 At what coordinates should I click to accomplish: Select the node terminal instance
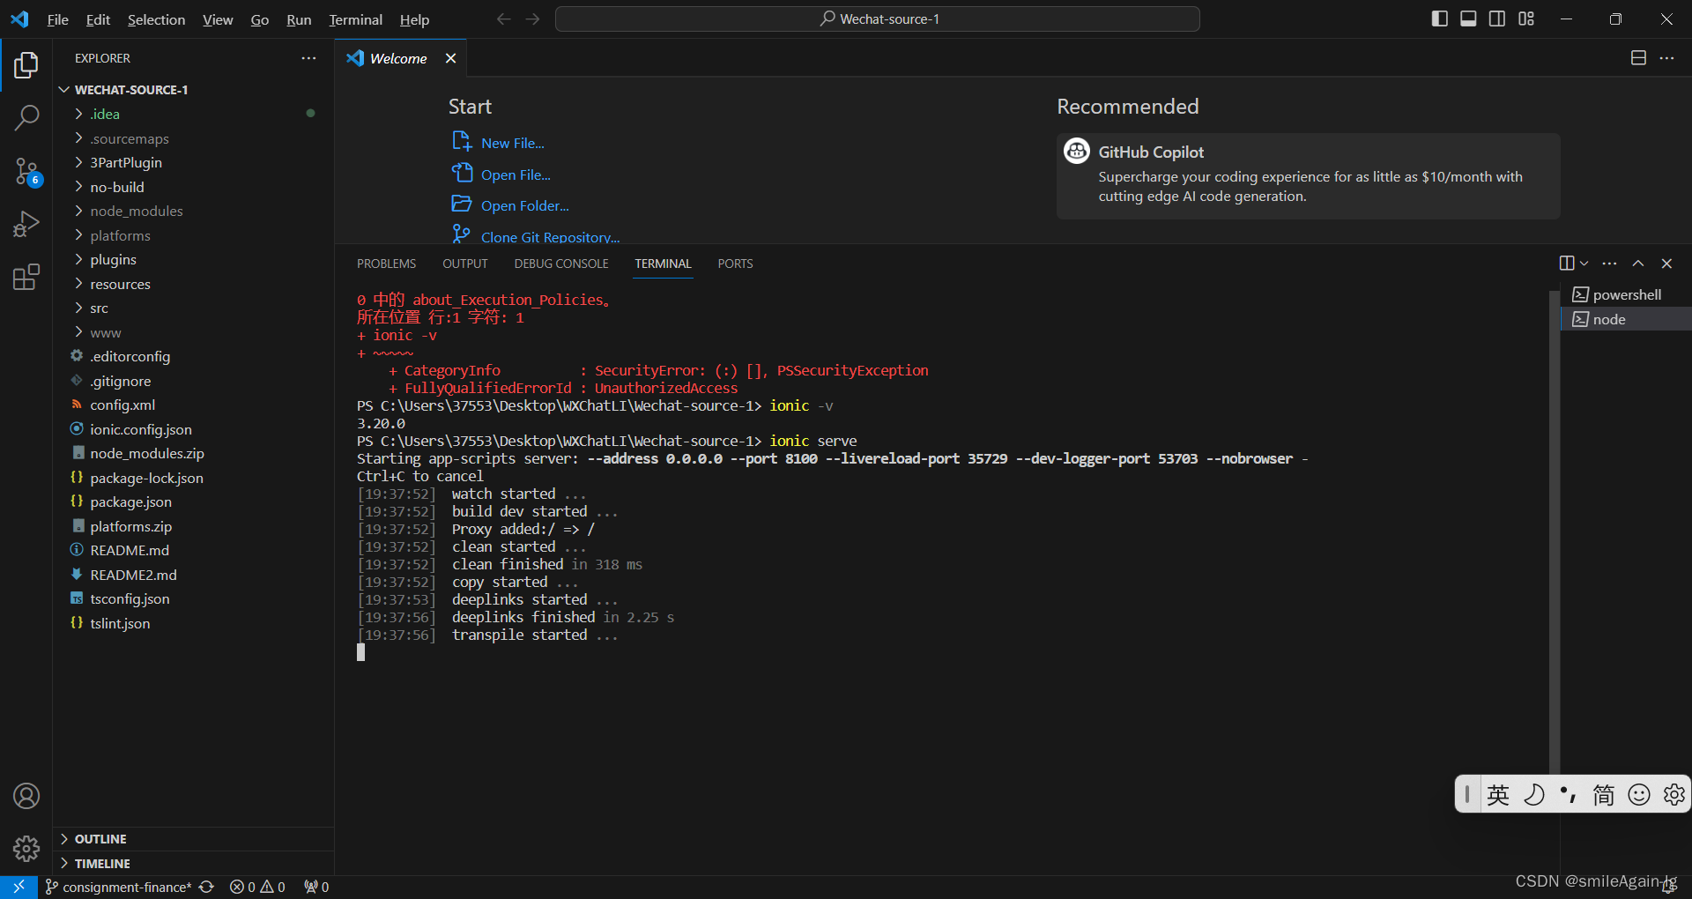1626,319
